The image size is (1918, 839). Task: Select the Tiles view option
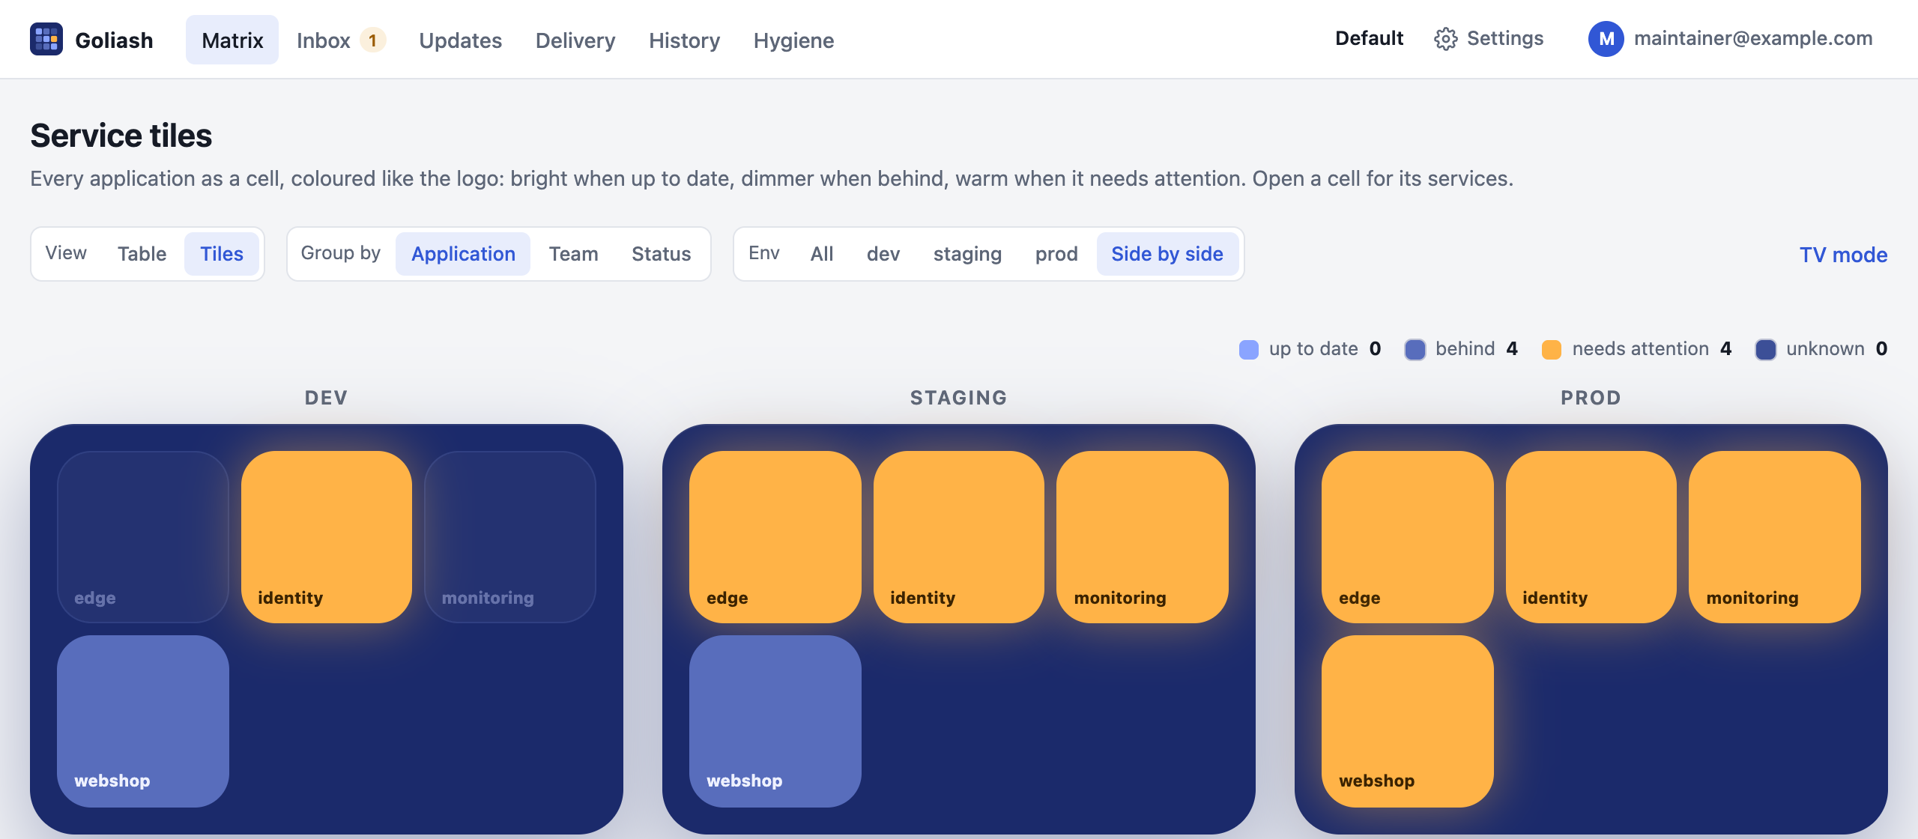click(x=222, y=254)
